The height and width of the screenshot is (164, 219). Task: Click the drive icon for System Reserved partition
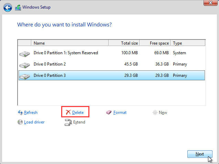(25, 54)
